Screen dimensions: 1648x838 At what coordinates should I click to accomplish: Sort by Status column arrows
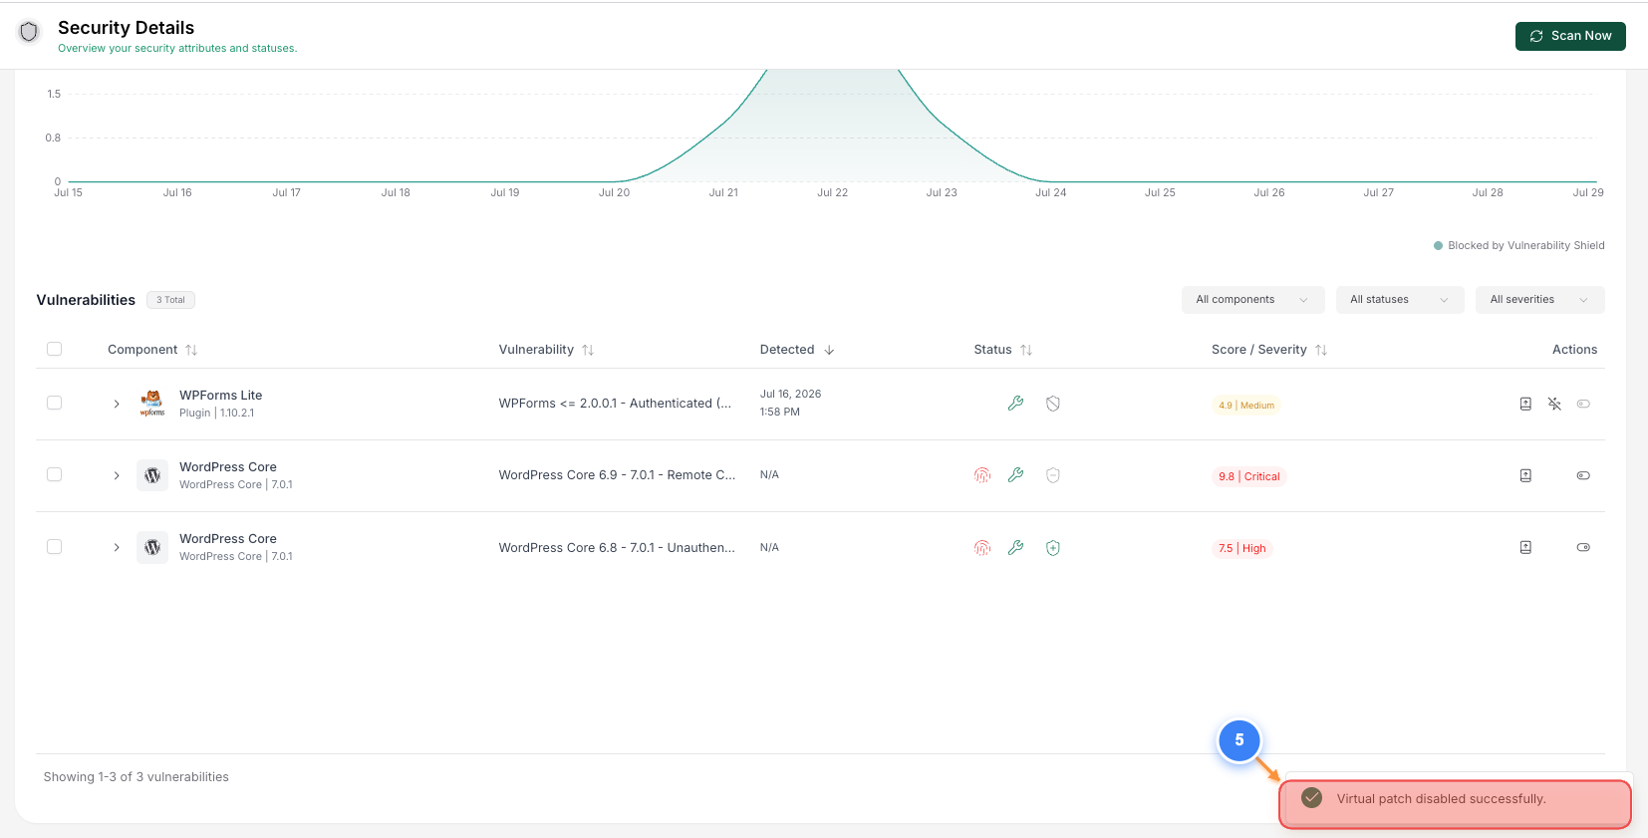click(x=1026, y=350)
